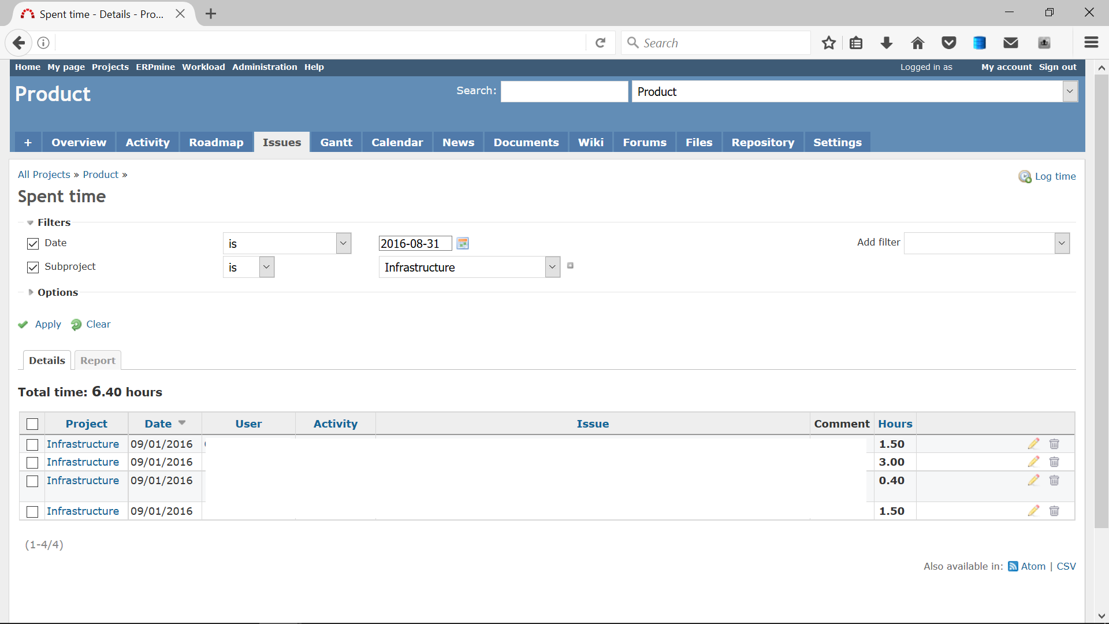1109x624 pixels.
Task: Export the time entries as CSV
Action: pos(1066,566)
